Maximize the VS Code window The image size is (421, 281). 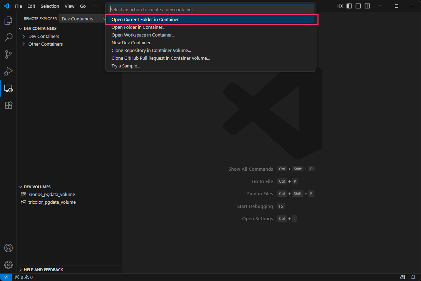396,6
